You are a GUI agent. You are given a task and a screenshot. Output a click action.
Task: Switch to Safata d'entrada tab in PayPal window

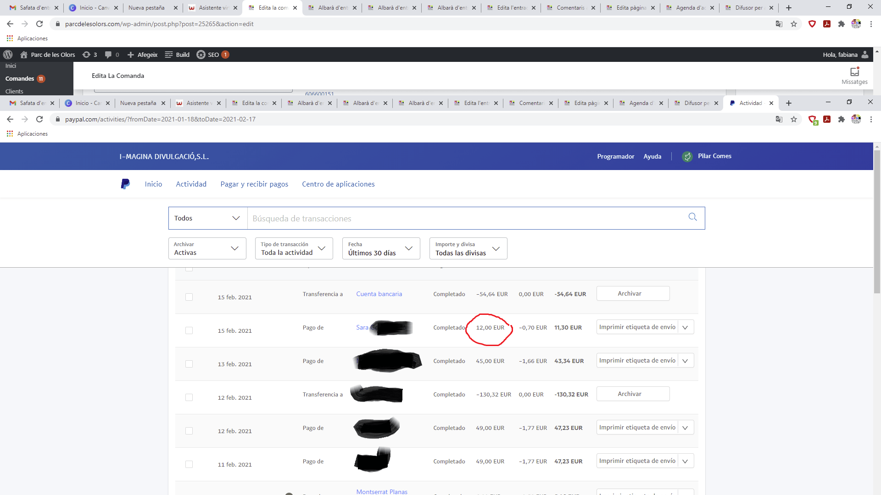coord(32,103)
